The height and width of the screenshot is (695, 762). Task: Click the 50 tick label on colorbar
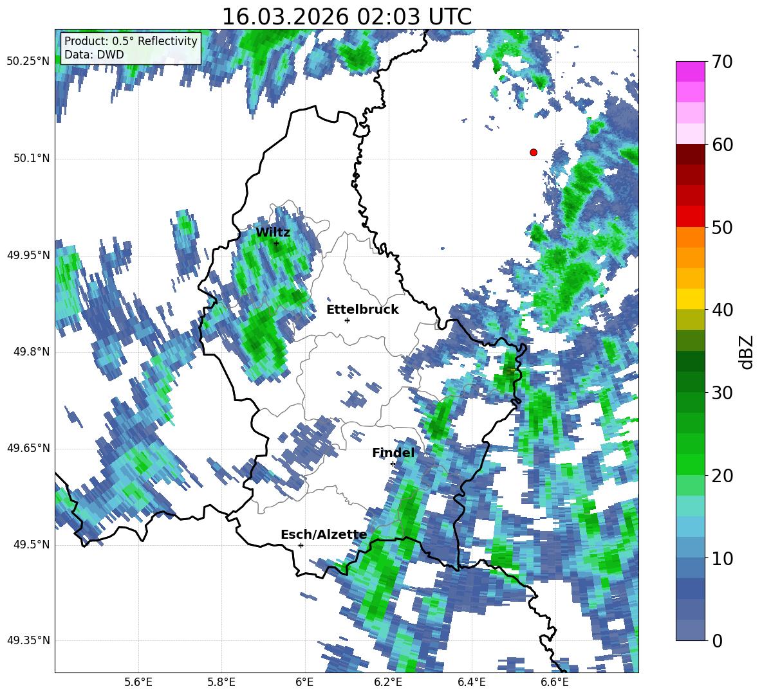pyautogui.click(x=722, y=228)
